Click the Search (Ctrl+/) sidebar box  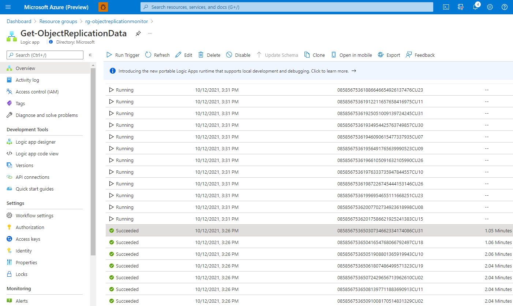45,55
